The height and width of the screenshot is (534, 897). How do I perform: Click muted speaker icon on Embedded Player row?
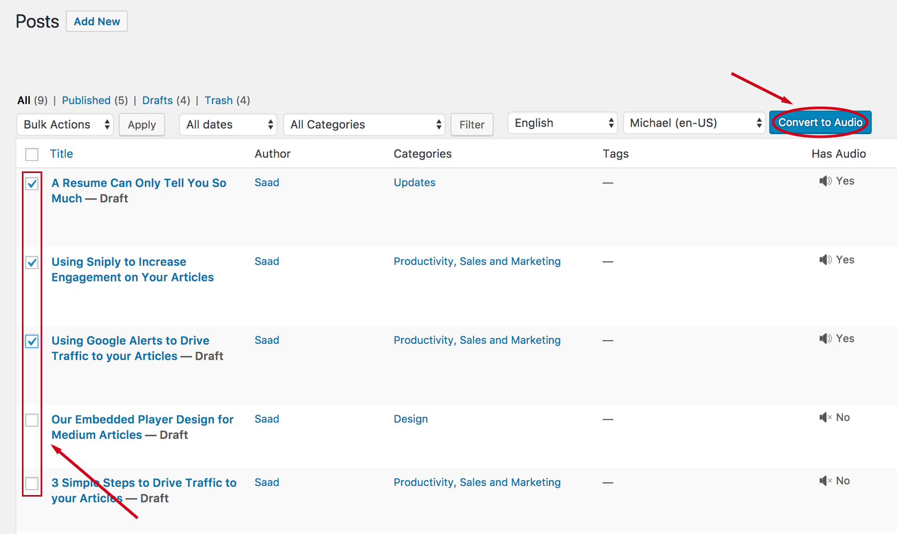coord(825,418)
